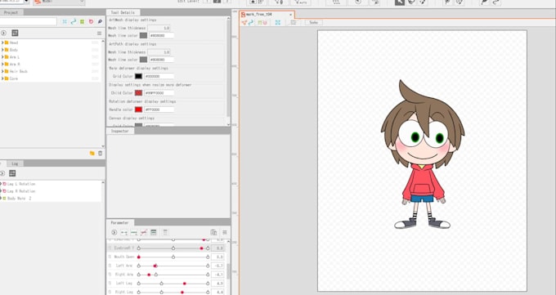
Task: Click the Handle color hex value field
Action: [x=159, y=110]
